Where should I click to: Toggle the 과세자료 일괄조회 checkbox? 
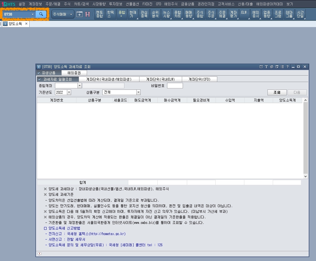(39, 79)
